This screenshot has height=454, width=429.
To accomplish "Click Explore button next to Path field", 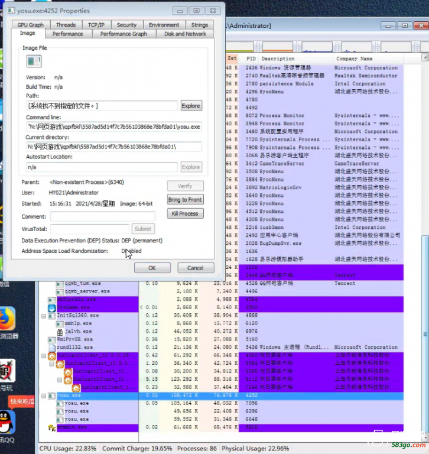I will tap(191, 106).
